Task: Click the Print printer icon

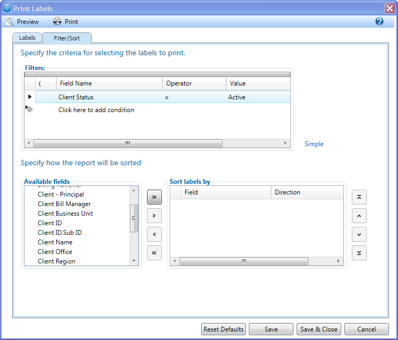Action: [57, 22]
